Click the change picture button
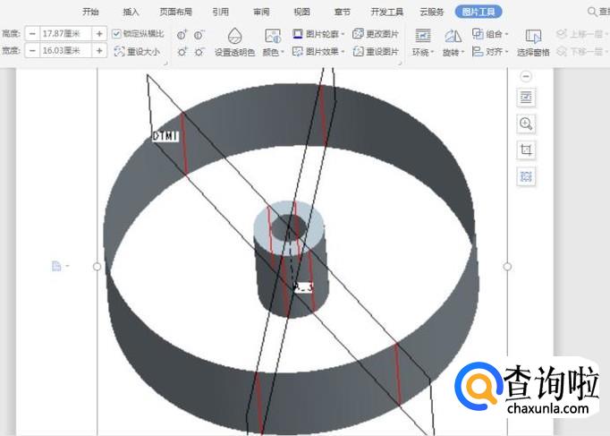The width and height of the screenshot is (610, 436). pos(376,34)
